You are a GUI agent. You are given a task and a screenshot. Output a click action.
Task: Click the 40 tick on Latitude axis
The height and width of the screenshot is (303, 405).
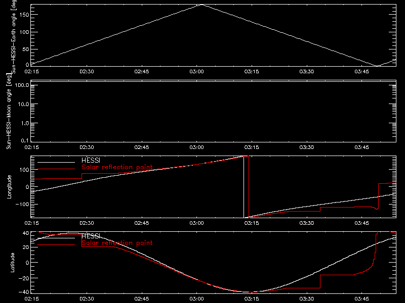pyautogui.click(x=26, y=233)
